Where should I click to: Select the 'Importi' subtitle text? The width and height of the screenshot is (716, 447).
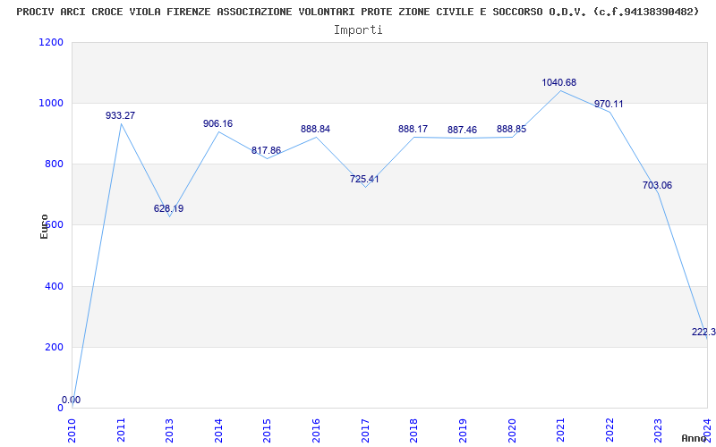[x=358, y=30]
